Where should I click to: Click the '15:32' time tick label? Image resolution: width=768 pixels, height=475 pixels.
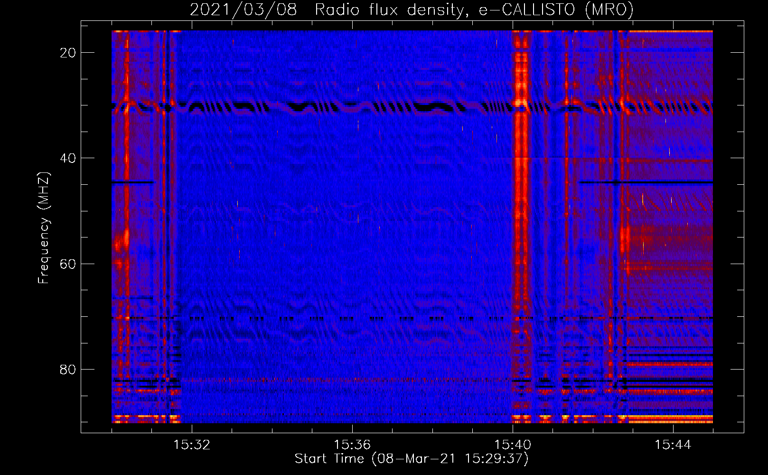click(192, 445)
